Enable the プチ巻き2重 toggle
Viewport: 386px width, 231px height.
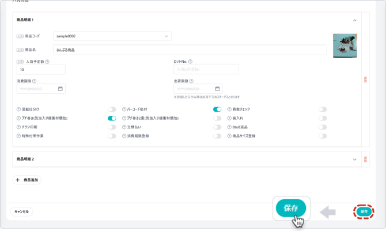(217, 118)
